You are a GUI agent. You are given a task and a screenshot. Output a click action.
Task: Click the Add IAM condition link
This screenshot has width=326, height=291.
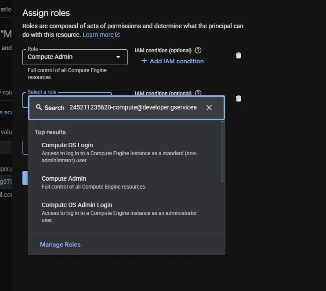tap(173, 61)
